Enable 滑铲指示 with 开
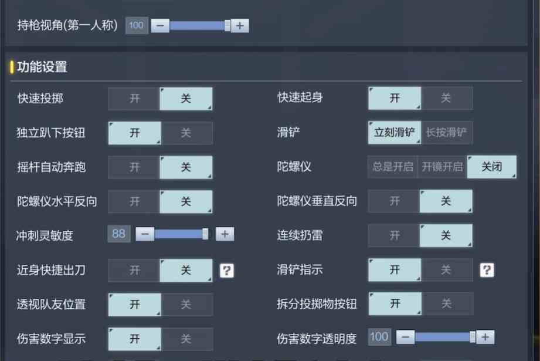540x361 pixels. tap(395, 269)
